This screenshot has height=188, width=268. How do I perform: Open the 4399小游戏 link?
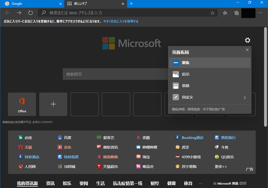(x=188, y=157)
